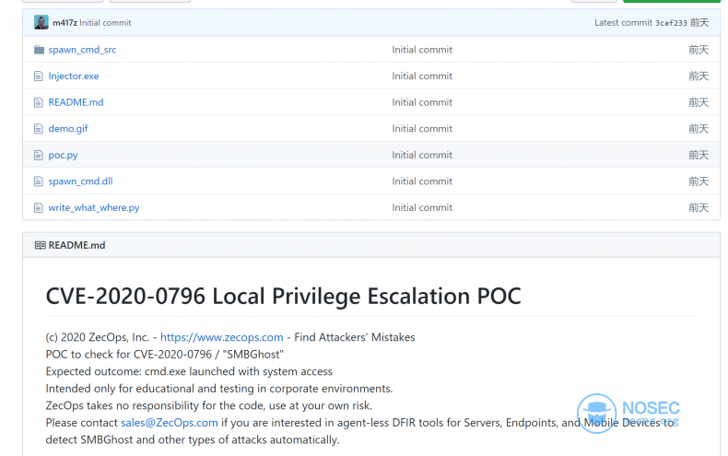
Task: Click file icon next to Injector.exe
Action: [x=39, y=76]
